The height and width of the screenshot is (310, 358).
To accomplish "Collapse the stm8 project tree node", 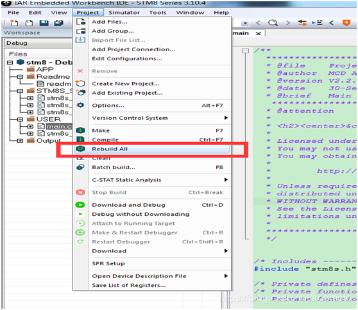I will 10,62.
